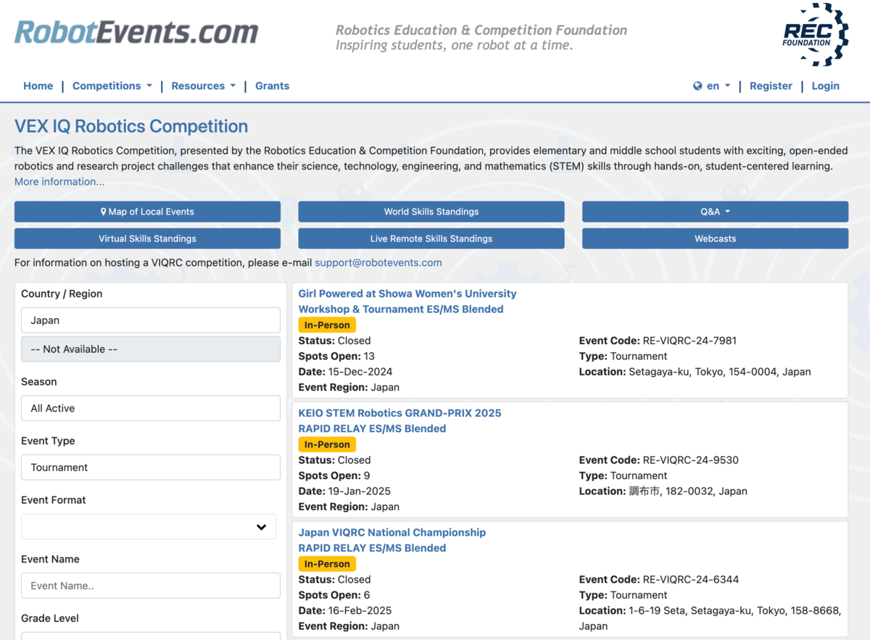Open the Grants menu item
This screenshot has height=640, width=870.
[x=272, y=86]
